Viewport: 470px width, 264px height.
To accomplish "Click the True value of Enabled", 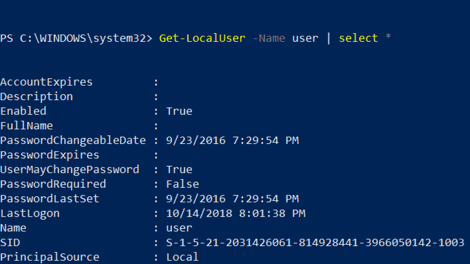I will (179, 111).
